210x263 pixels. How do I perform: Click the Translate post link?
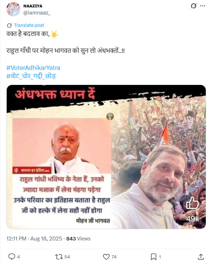point(29,25)
